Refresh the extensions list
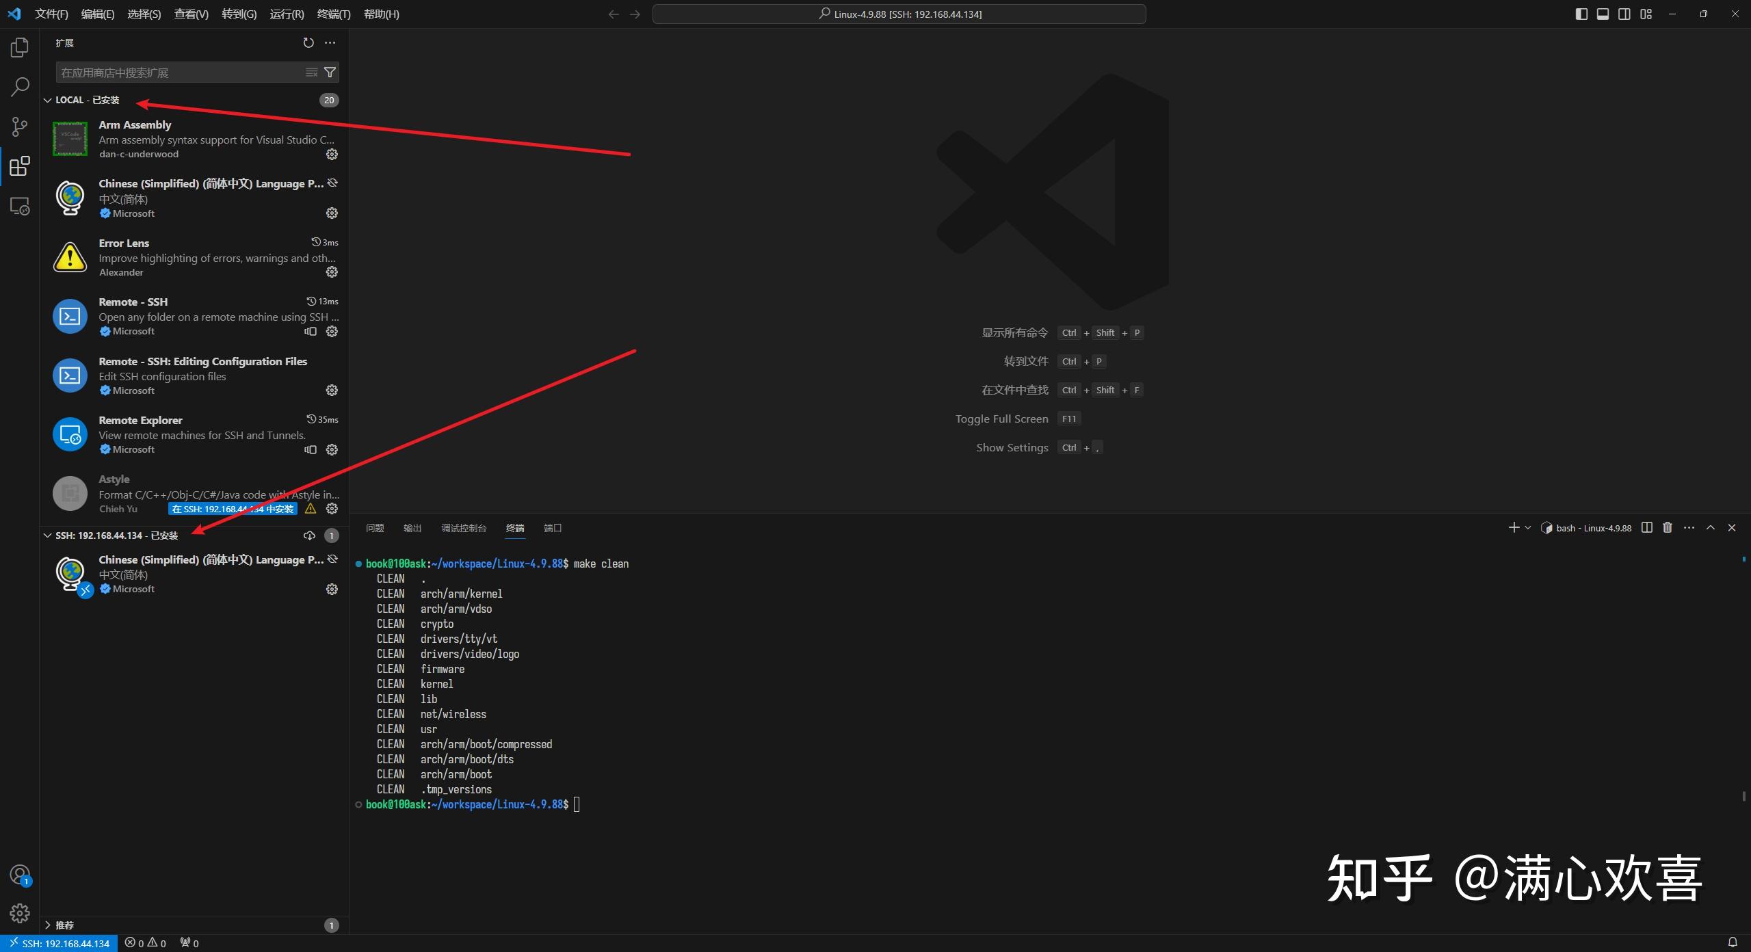 [308, 42]
